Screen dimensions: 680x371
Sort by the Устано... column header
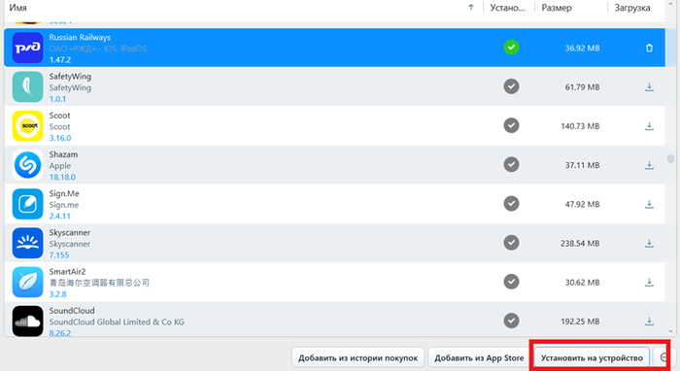pyautogui.click(x=507, y=8)
